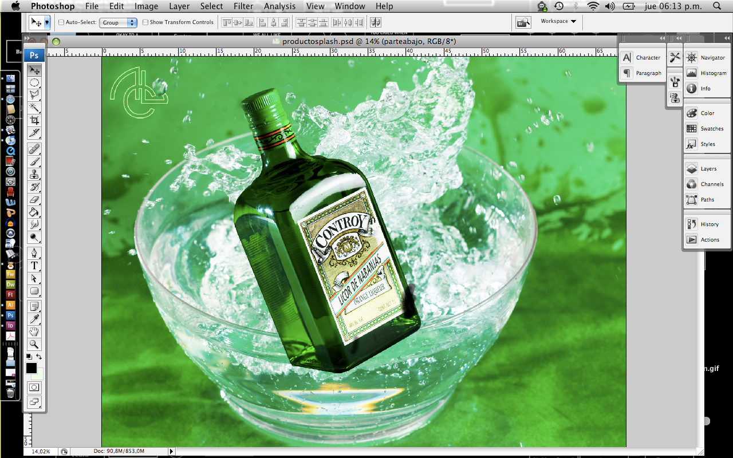The image size is (733, 458).
Task: Open the Filter menu
Action: point(243,6)
